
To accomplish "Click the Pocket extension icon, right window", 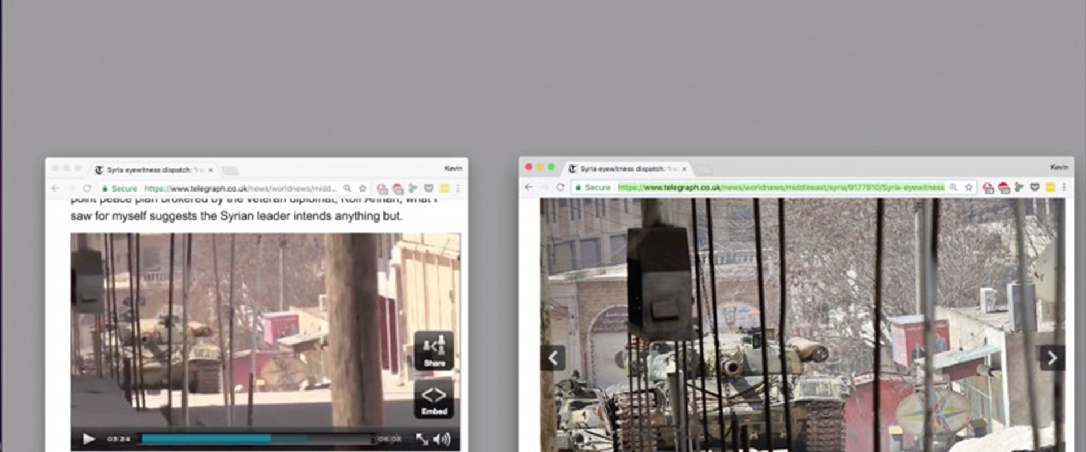I will click(x=1035, y=187).
